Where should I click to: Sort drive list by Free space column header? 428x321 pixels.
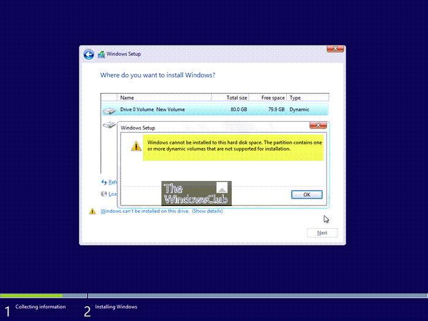click(268, 97)
